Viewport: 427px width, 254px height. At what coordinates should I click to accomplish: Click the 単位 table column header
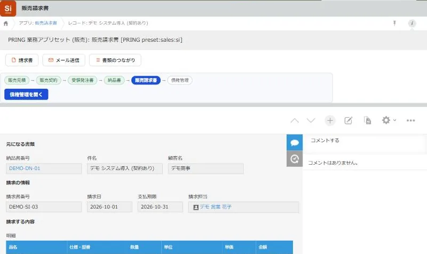[x=192, y=247]
